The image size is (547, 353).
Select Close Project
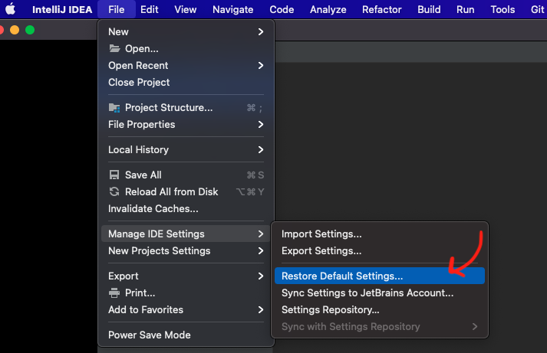186,82
